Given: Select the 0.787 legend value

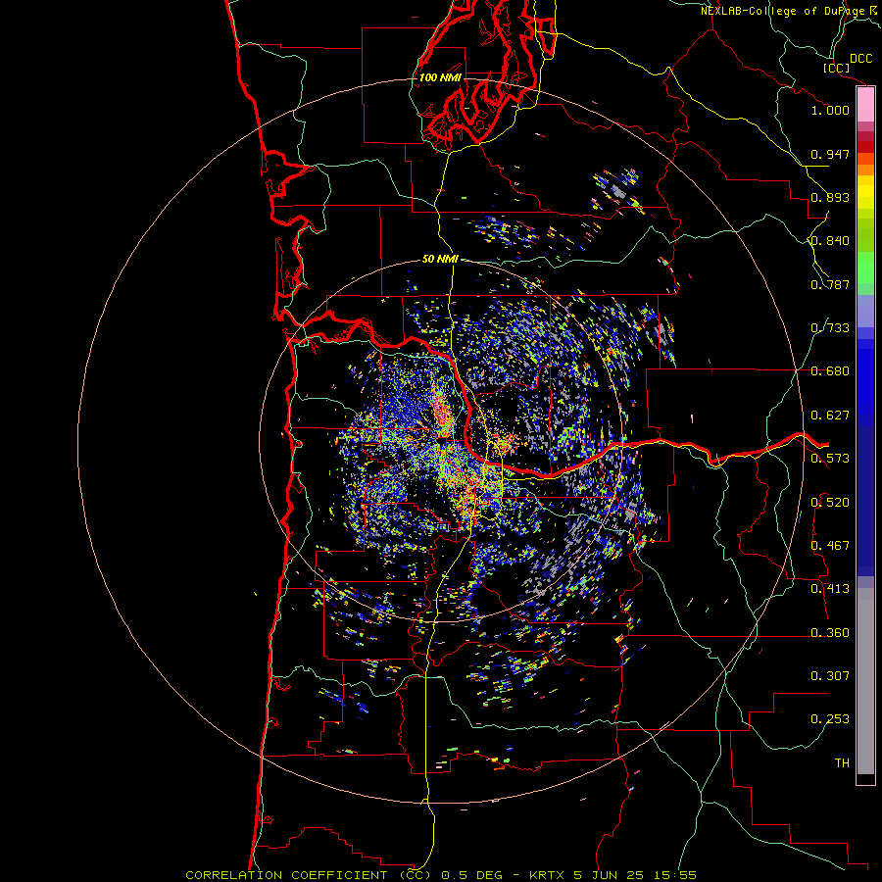Looking at the screenshot, I should pos(830,284).
